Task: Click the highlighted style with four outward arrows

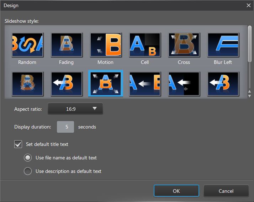Action: pos(106,84)
